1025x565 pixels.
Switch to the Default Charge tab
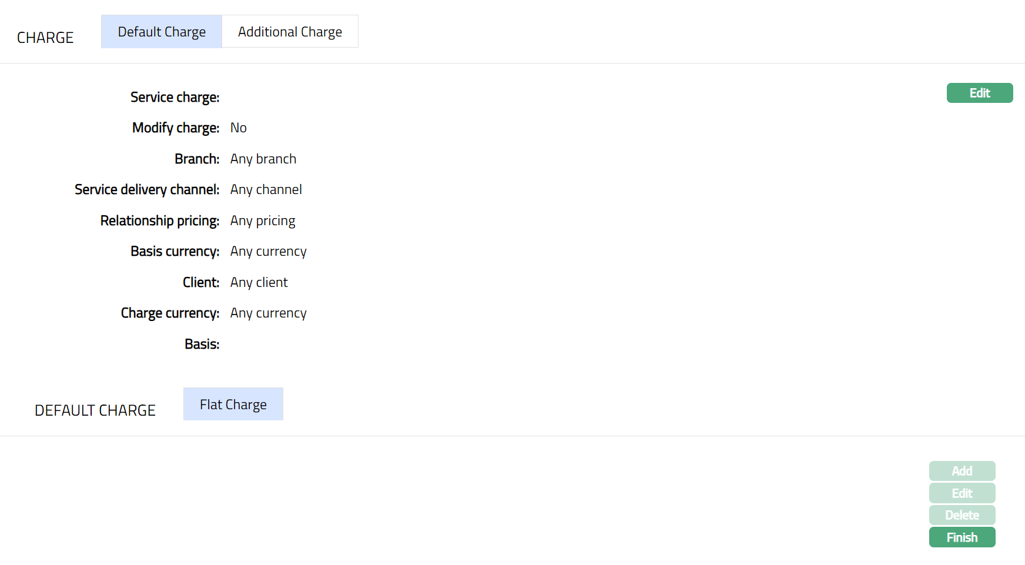[x=162, y=32]
